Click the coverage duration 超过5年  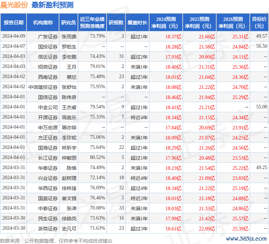[x=139, y=77]
